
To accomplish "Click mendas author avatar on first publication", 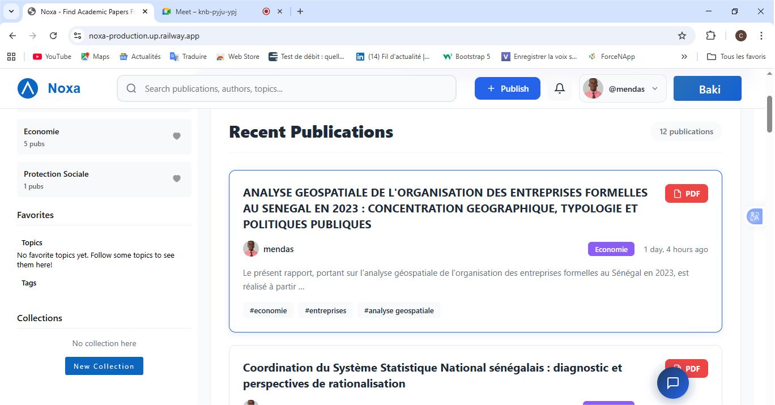I will 251,249.
